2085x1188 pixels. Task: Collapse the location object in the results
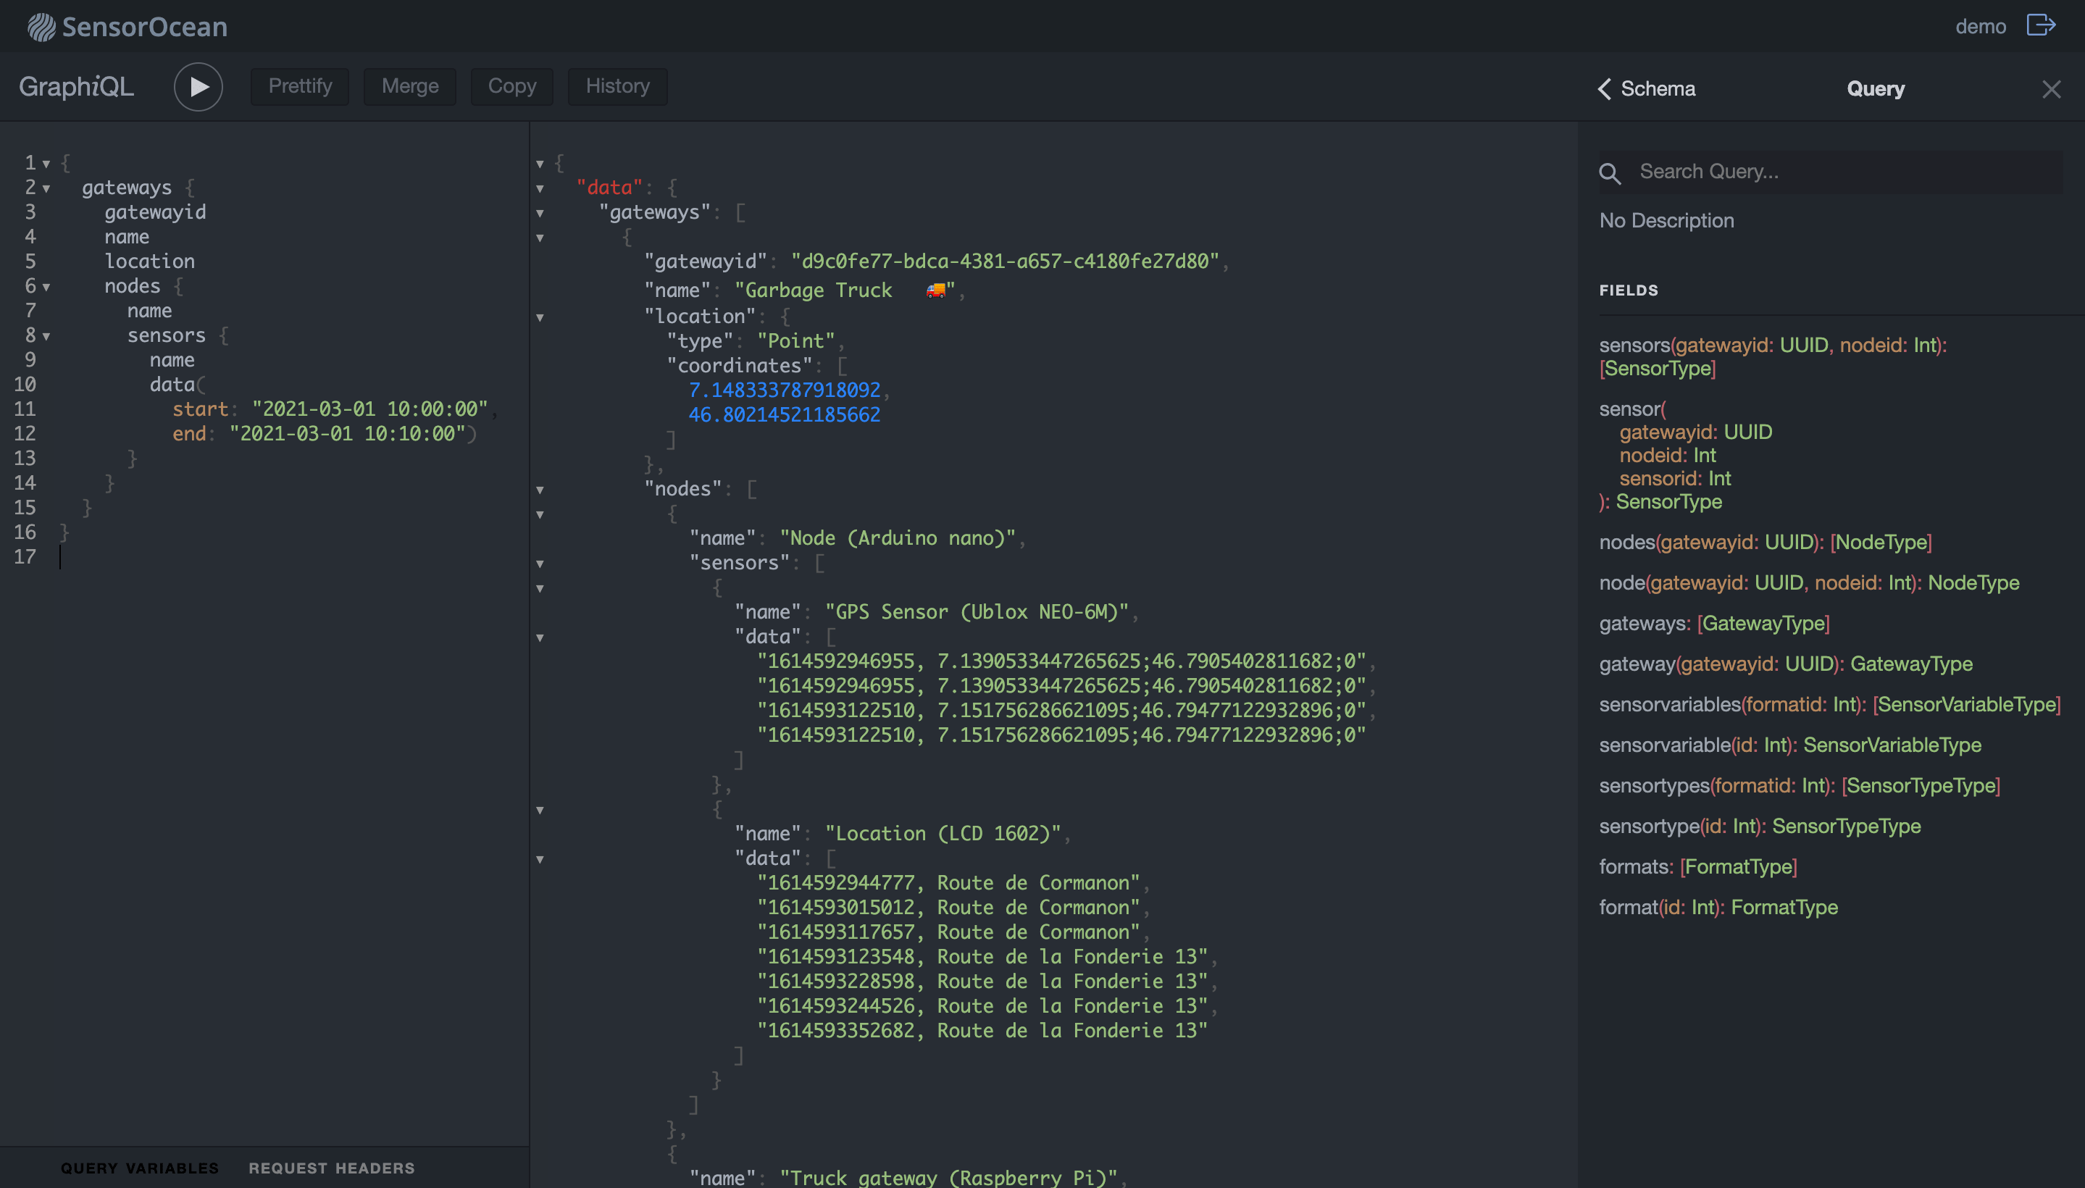pyautogui.click(x=540, y=317)
